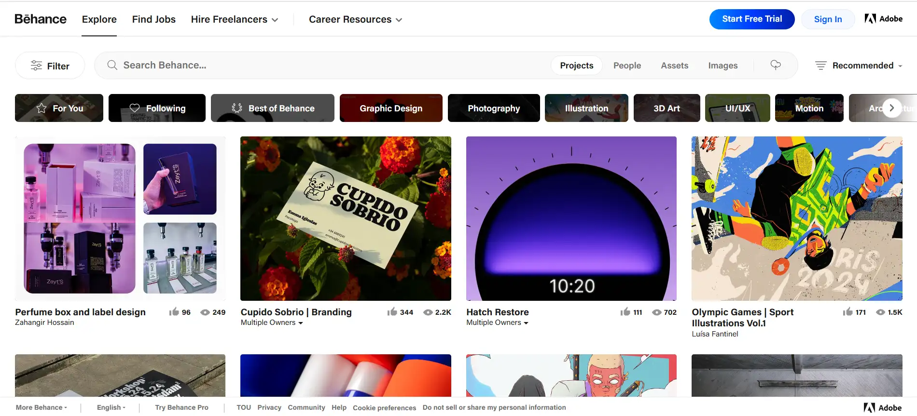Click the Following heart icon

point(135,108)
